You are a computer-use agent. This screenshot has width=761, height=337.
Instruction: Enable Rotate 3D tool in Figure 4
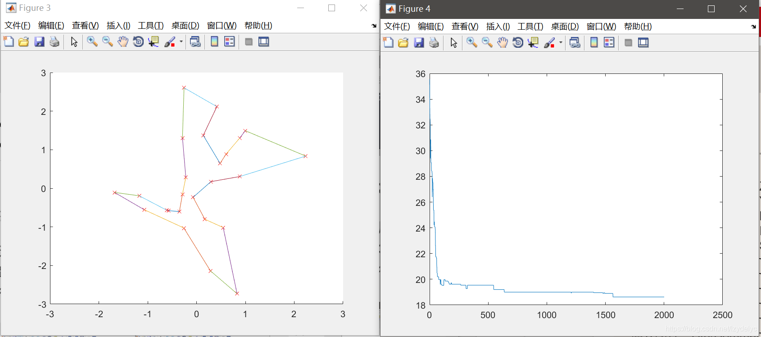(x=518, y=43)
